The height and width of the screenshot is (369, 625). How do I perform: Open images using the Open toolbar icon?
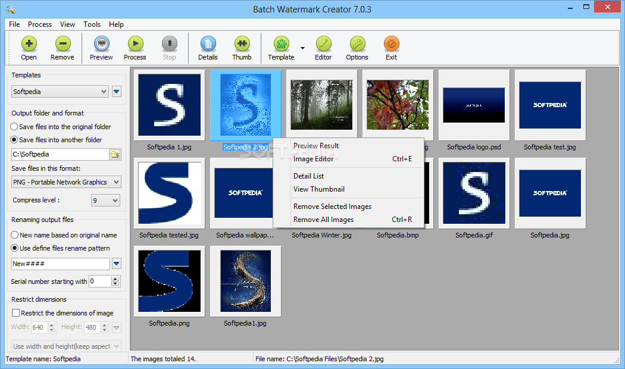tap(29, 48)
